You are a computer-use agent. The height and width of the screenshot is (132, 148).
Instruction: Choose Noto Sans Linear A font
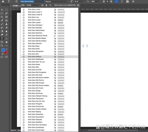pos(50,12)
